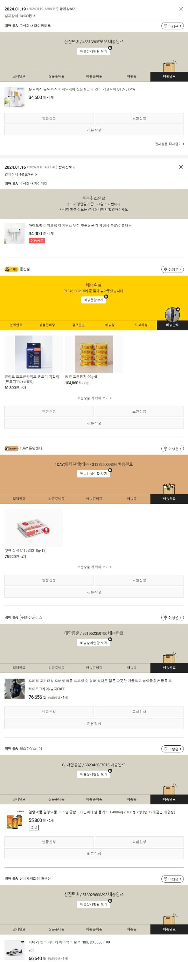Screen dimensions: 188x962
Task: Select 배송완료 step in 대한통운 581952359780 tracker
Action: pyautogui.click(x=169, y=667)
